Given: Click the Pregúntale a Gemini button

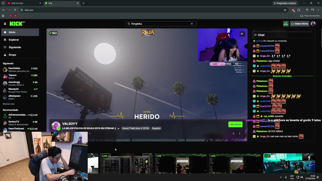Looking at the screenshot, I should tap(285, 3).
